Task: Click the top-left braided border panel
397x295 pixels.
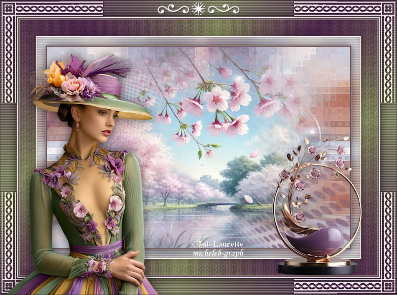Action: tap(51, 9)
